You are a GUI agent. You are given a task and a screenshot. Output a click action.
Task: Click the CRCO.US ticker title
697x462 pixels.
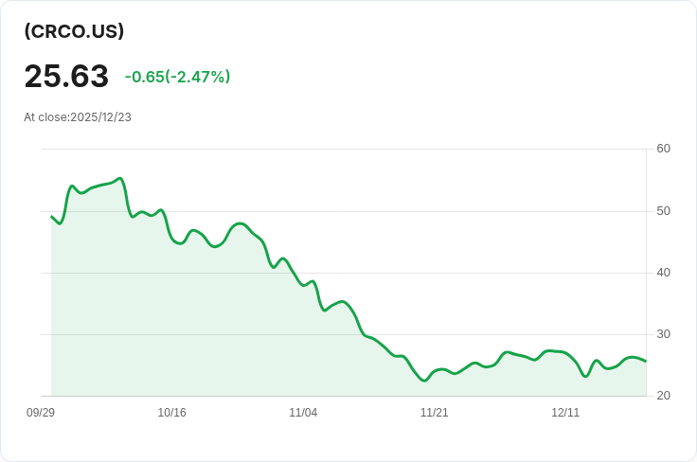point(74,31)
